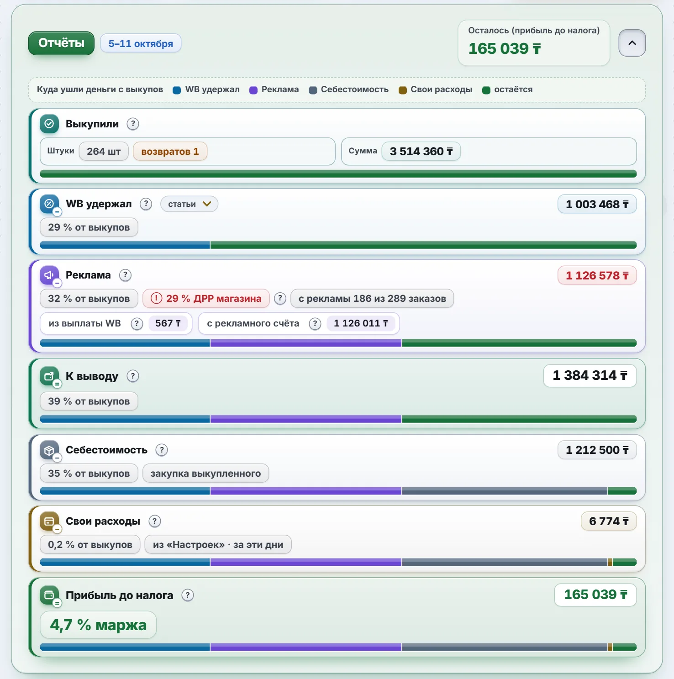Open help icon after ДРР магазина badge
This screenshot has height=679, width=674.
(x=280, y=299)
